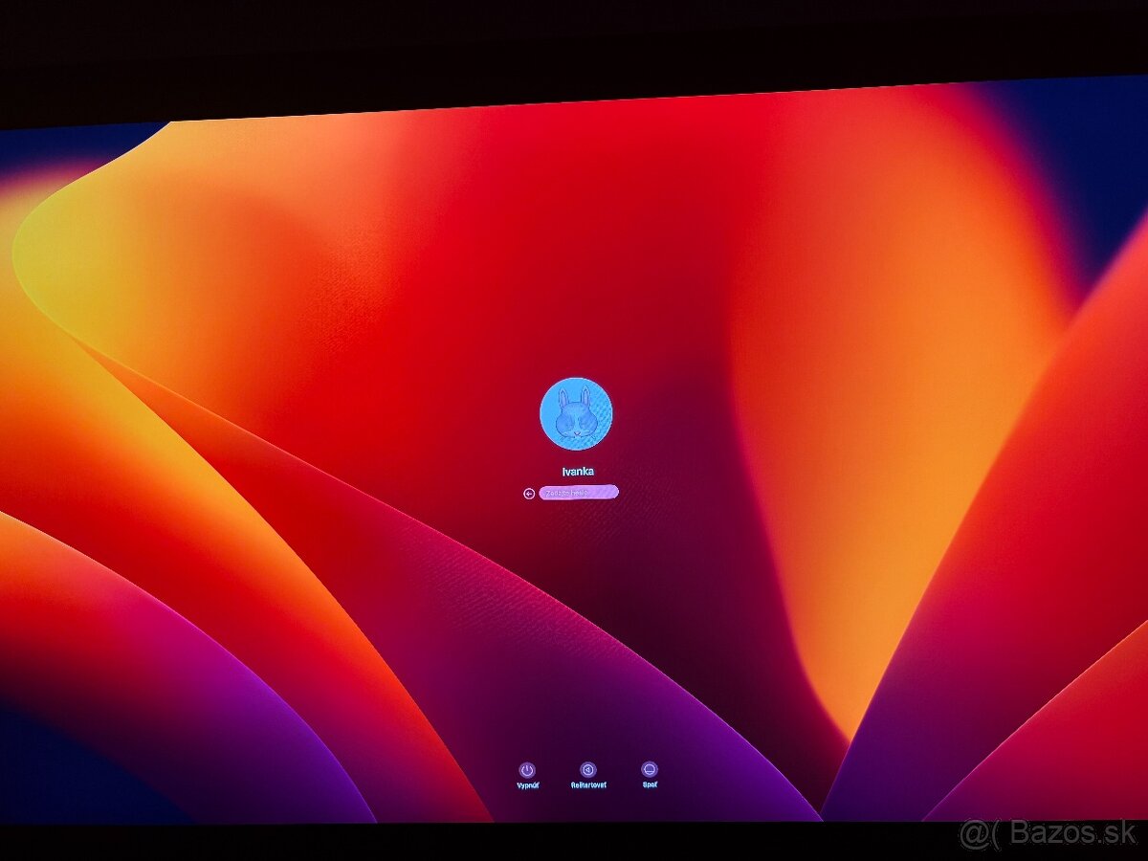Viewport: 1148px width, 861px height.
Task: Click inside the pink password entry box
Action: tap(578, 493)
